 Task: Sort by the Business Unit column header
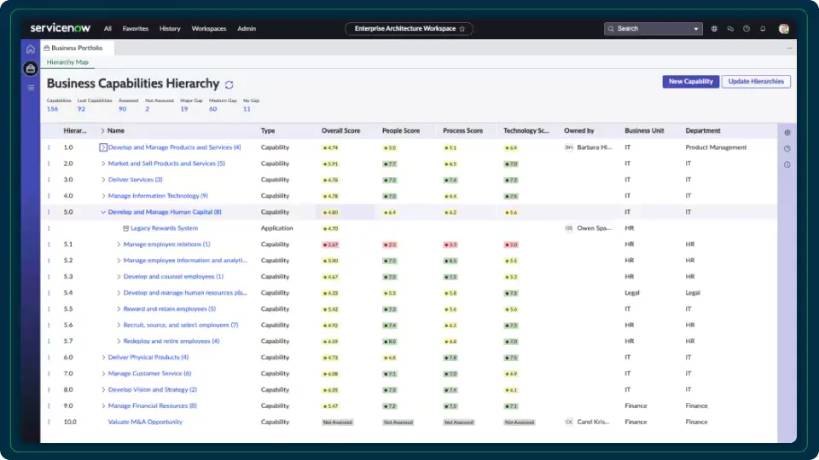click(644, 131)
